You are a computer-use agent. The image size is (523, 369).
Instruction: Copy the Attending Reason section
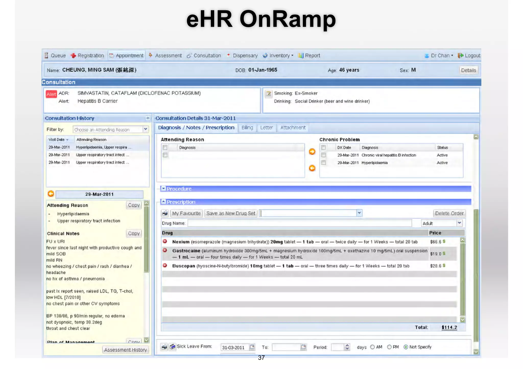pyautogui.click(x=134, y=205)
